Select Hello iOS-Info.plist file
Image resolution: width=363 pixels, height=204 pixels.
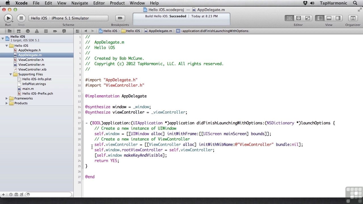(37, 79)
